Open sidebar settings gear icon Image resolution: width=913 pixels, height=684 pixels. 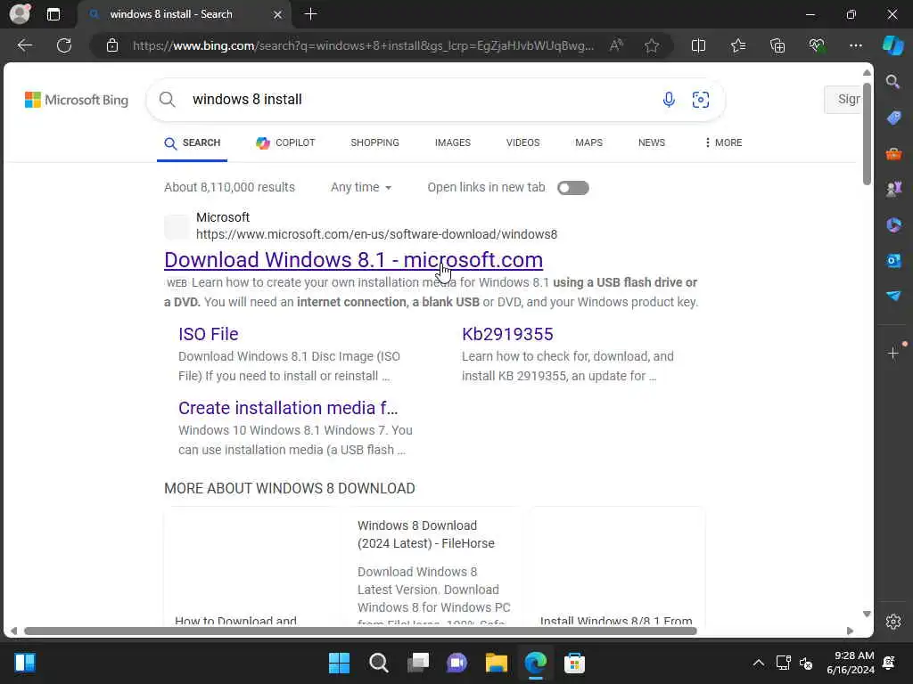click(893, 621)
